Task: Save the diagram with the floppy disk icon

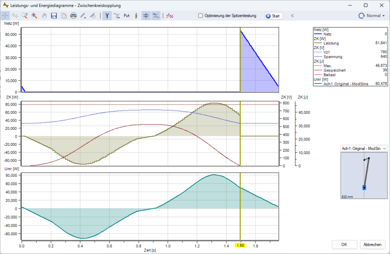Action: 54,16
